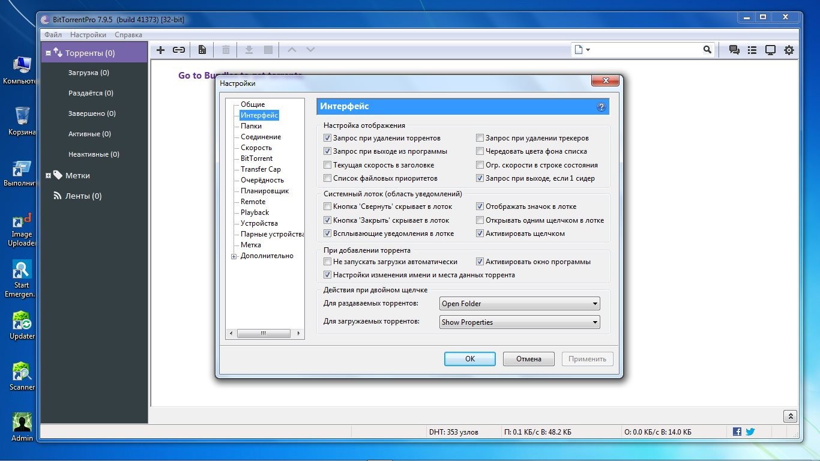Open 'Для загружаемых торрентов' dropdown
The width and height of the screenshot is (820, 461).
519,322
